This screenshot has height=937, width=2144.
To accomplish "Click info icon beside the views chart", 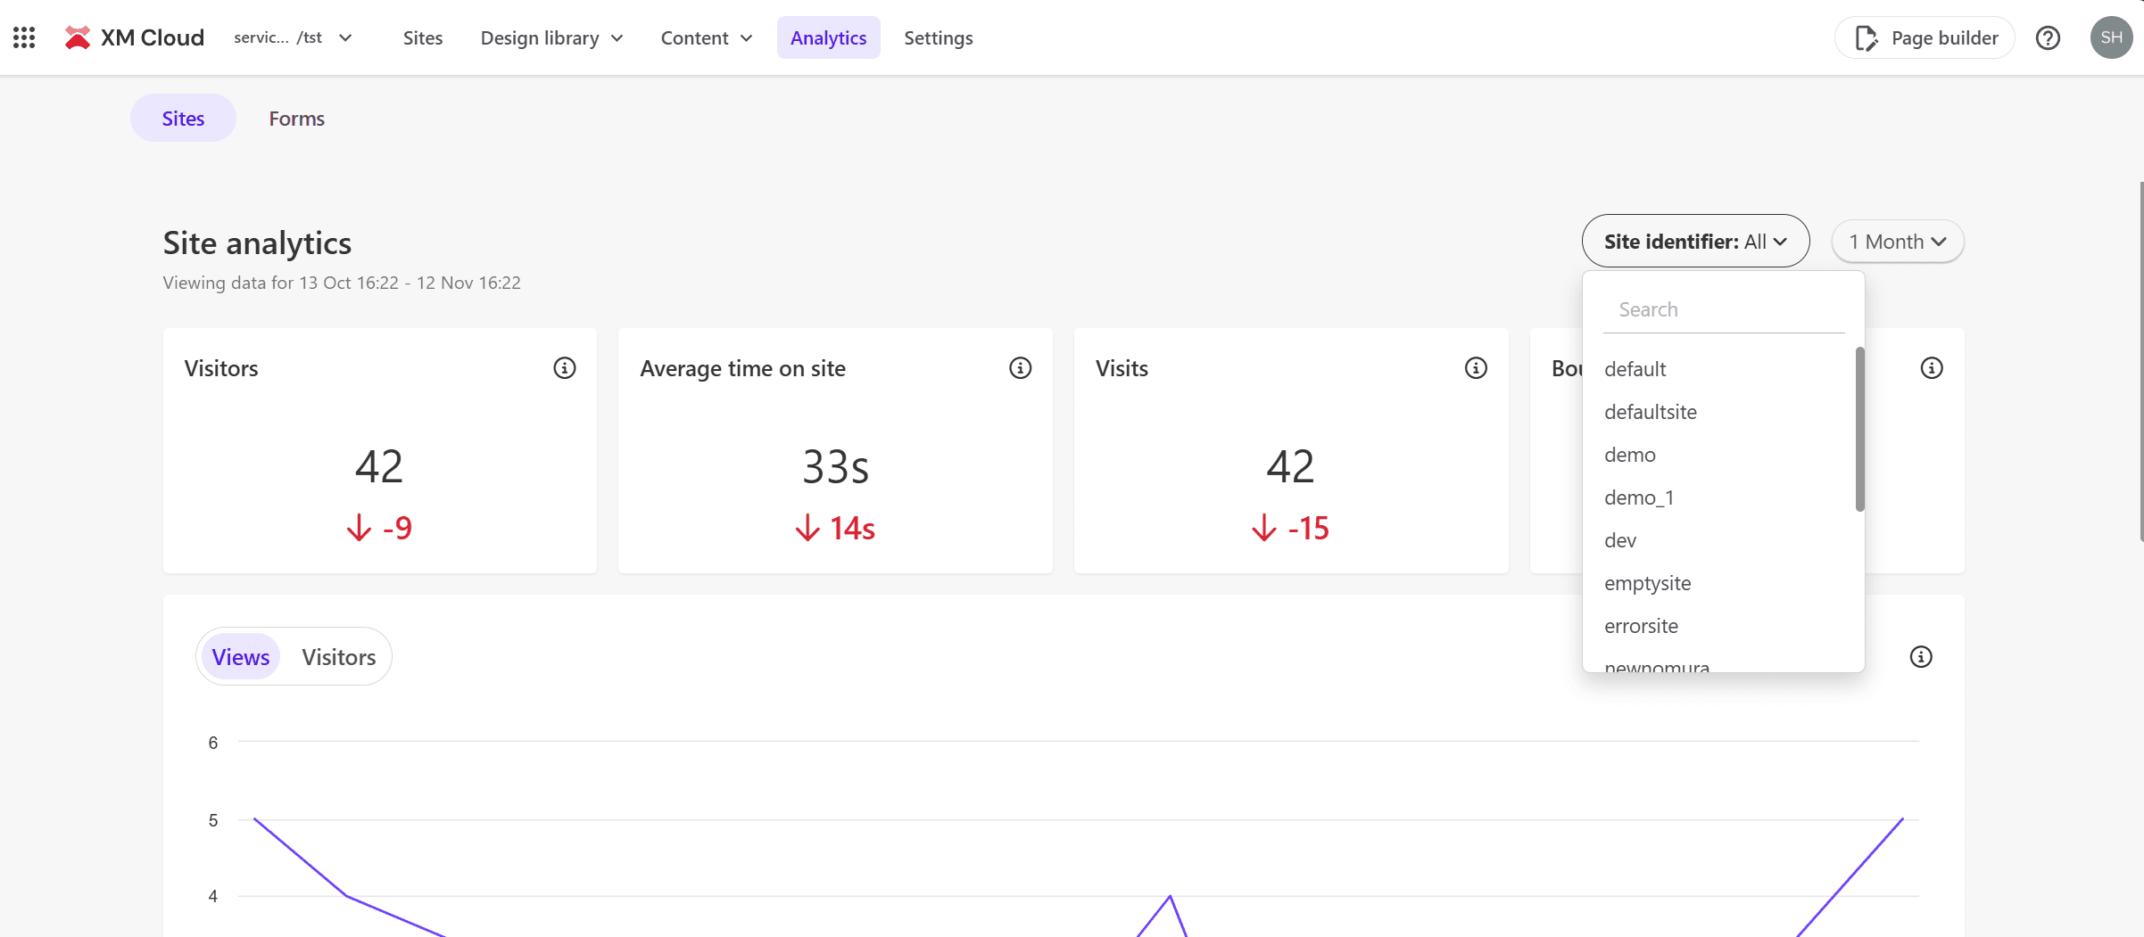I will pos(1920,657).
